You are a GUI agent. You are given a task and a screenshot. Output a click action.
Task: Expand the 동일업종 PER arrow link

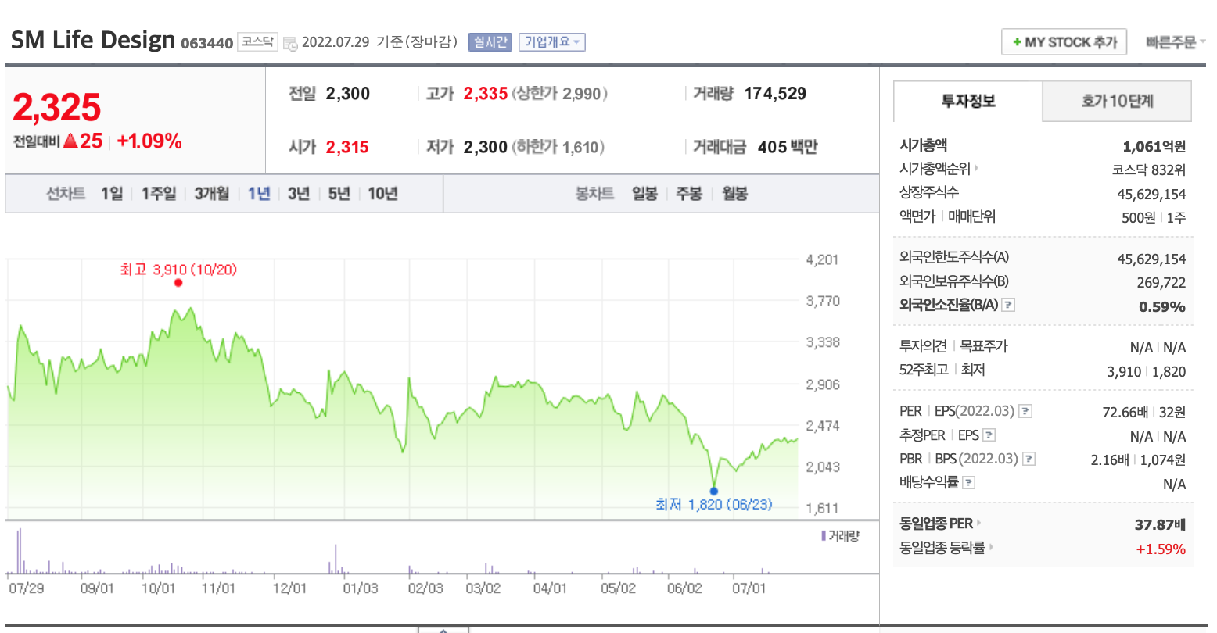coord(978,524)
